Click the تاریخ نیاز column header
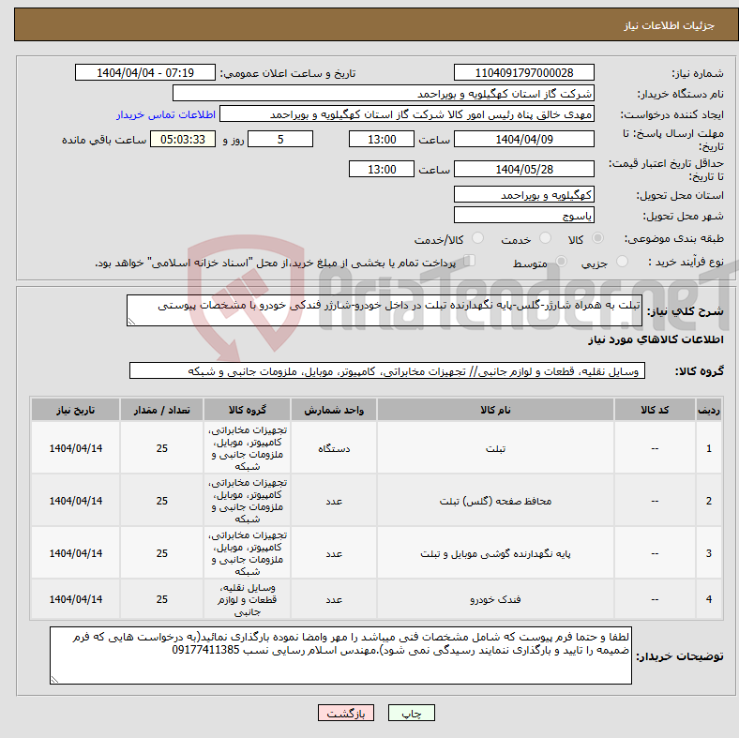 [x=75, y=410]
